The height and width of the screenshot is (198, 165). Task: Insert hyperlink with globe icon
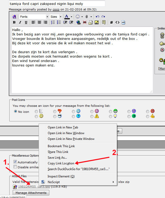(79, 22)
